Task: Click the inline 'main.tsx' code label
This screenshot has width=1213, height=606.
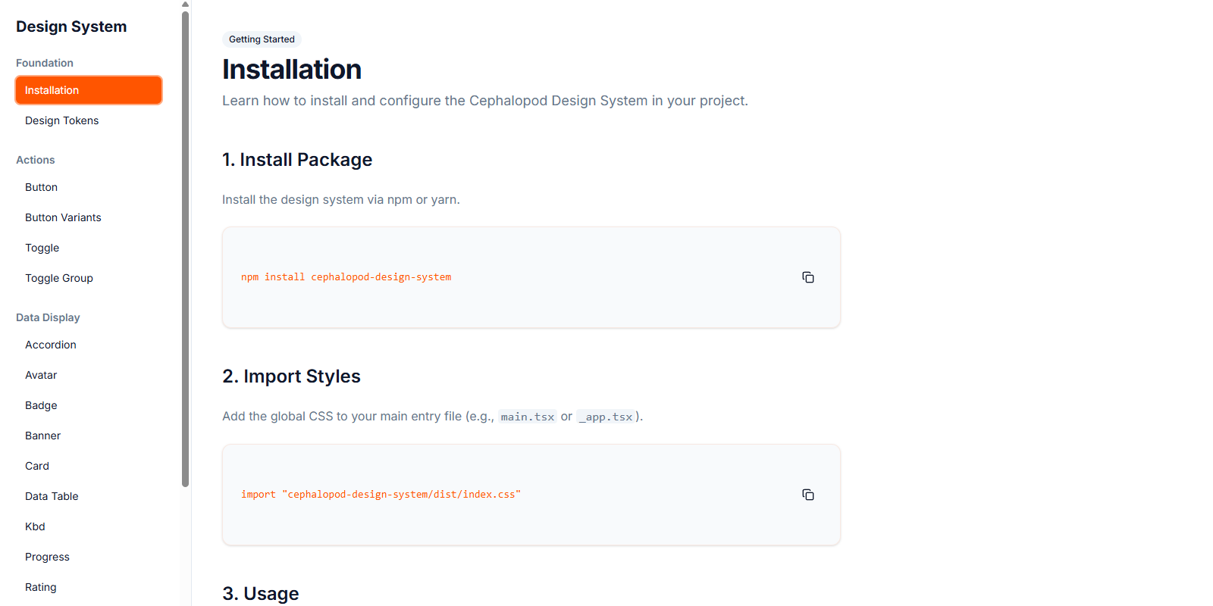Action: point(528,417)
